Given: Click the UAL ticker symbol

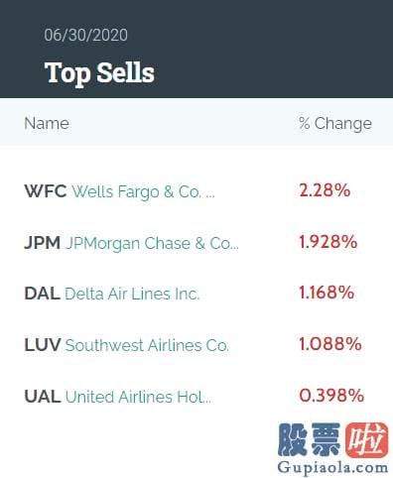Looking at the screenshot, I should 43,397.
